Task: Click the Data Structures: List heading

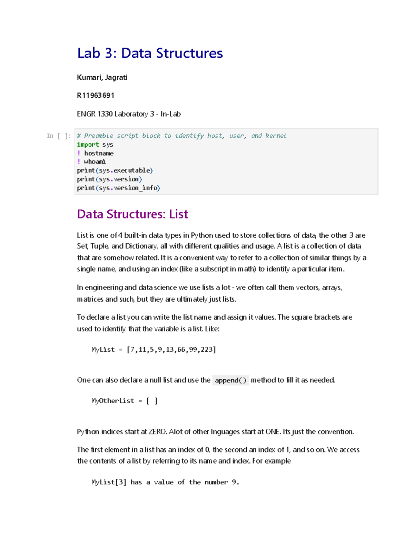Action: coord(132,214)
